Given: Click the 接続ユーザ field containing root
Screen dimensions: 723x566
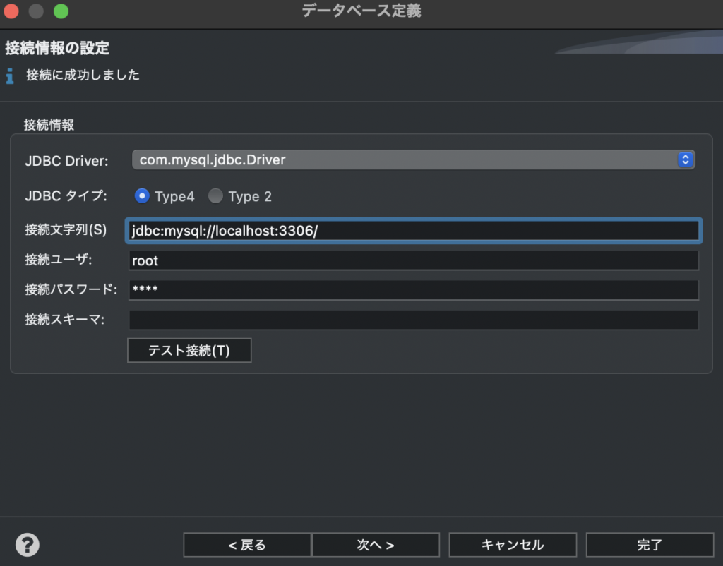Looking at the screenshot, I should [414, 260].
